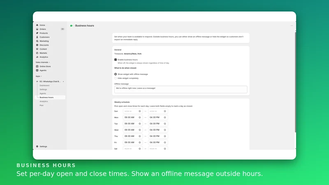Select Business hours in sidebar
Image resolution: width=329 pixels, height=185 pixels.
pos(50,97)
